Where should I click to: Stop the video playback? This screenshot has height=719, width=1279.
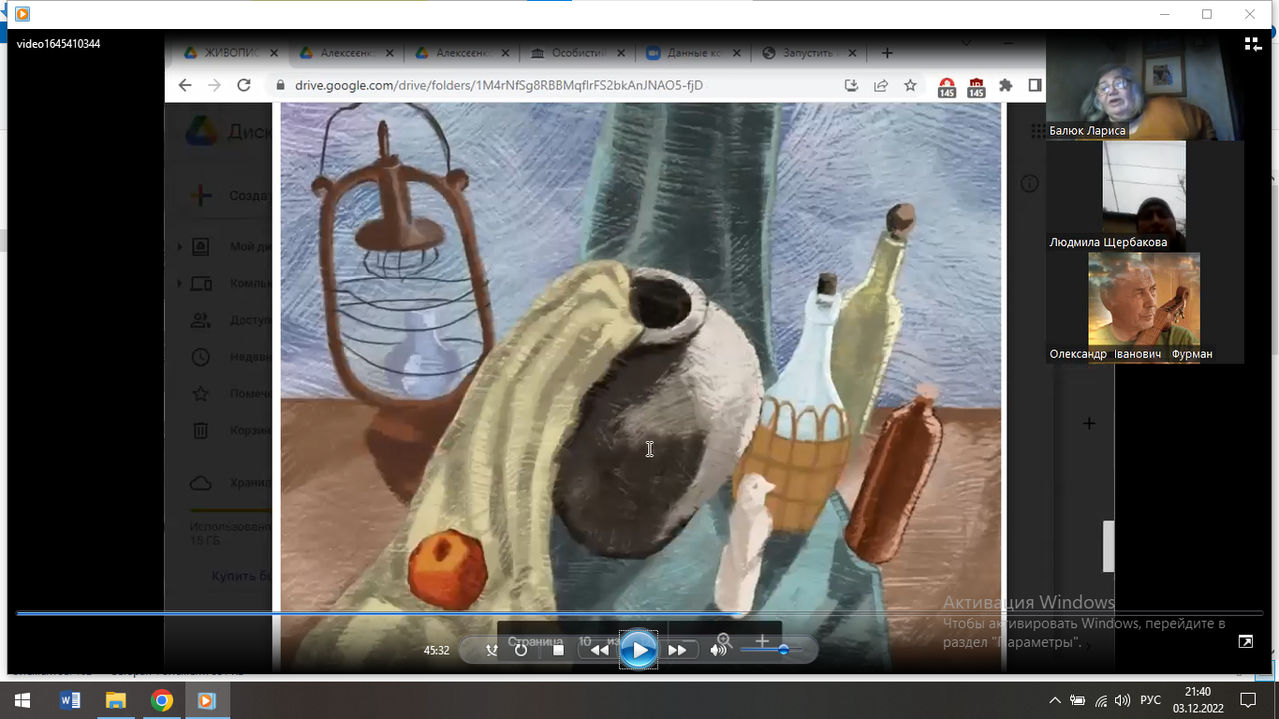click(558, 650)
